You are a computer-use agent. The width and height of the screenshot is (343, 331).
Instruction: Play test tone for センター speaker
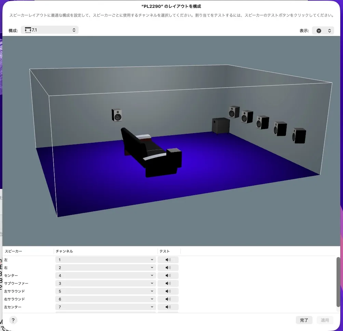168,276
